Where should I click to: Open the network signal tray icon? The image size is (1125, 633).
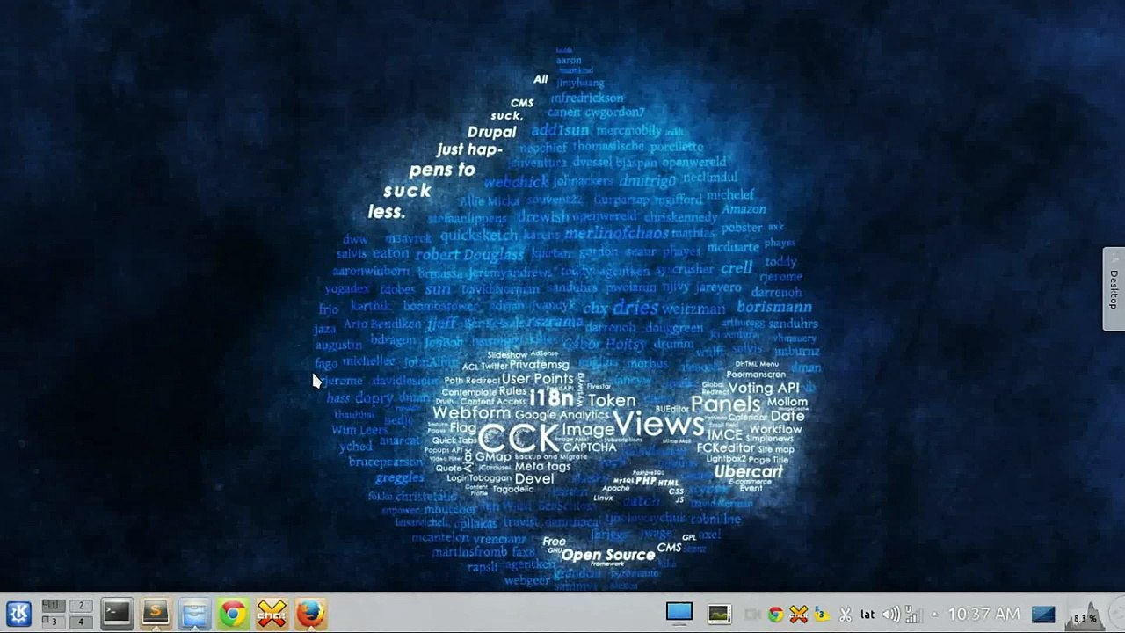tap(913, 615)
